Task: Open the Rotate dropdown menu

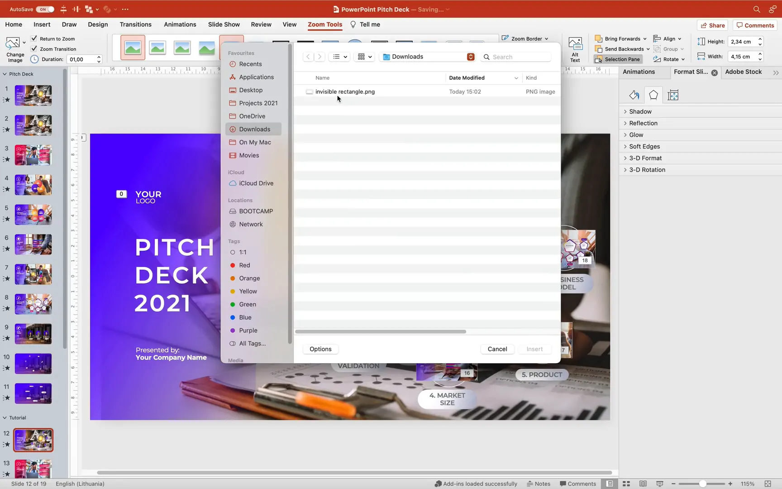Action: coord(669,59)
